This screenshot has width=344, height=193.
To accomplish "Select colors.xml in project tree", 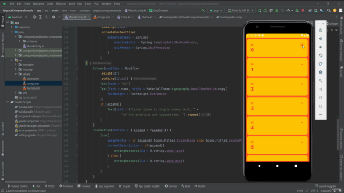I will coord(32,79).
